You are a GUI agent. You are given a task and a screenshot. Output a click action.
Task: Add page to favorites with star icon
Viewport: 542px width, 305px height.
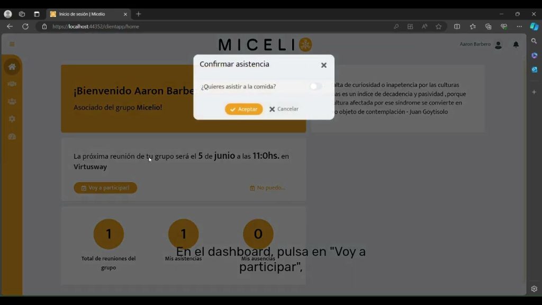tap(438, 26)
